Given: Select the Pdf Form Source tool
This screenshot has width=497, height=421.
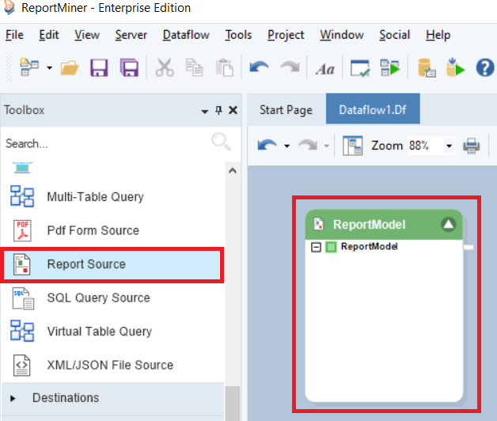Looking at the screenshot, I should tap(92, 230).
